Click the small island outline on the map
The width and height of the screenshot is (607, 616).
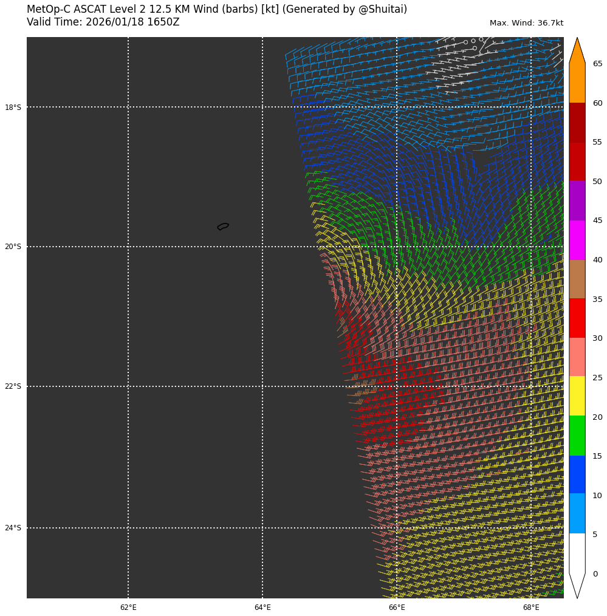pyautogui.click(x=223, y=226)
